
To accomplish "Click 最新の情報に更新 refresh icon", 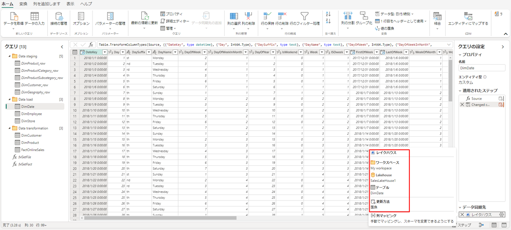I will pos(144,17).
